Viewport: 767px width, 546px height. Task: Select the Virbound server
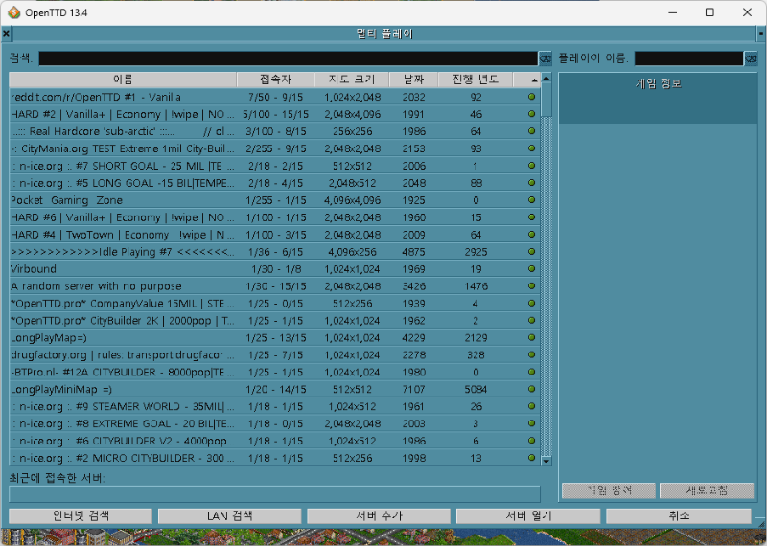coord(274,269)
